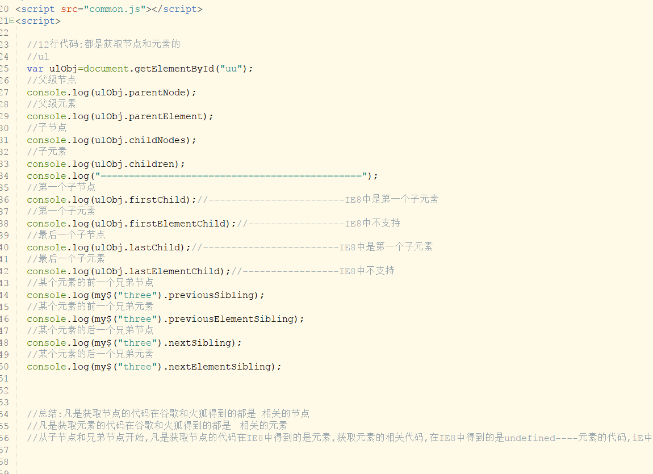Click the "//某个元素的前一个兄弟元素" comment
This screenshot has height=474, width=653.
[x=90, y=307]
